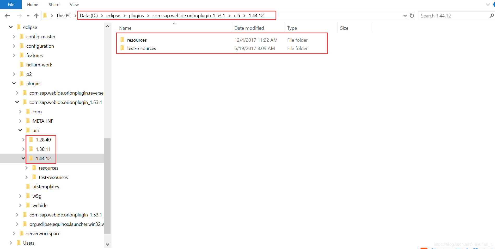
Task: Click the serverworkspace folder icon
Action: coord(22,233)
